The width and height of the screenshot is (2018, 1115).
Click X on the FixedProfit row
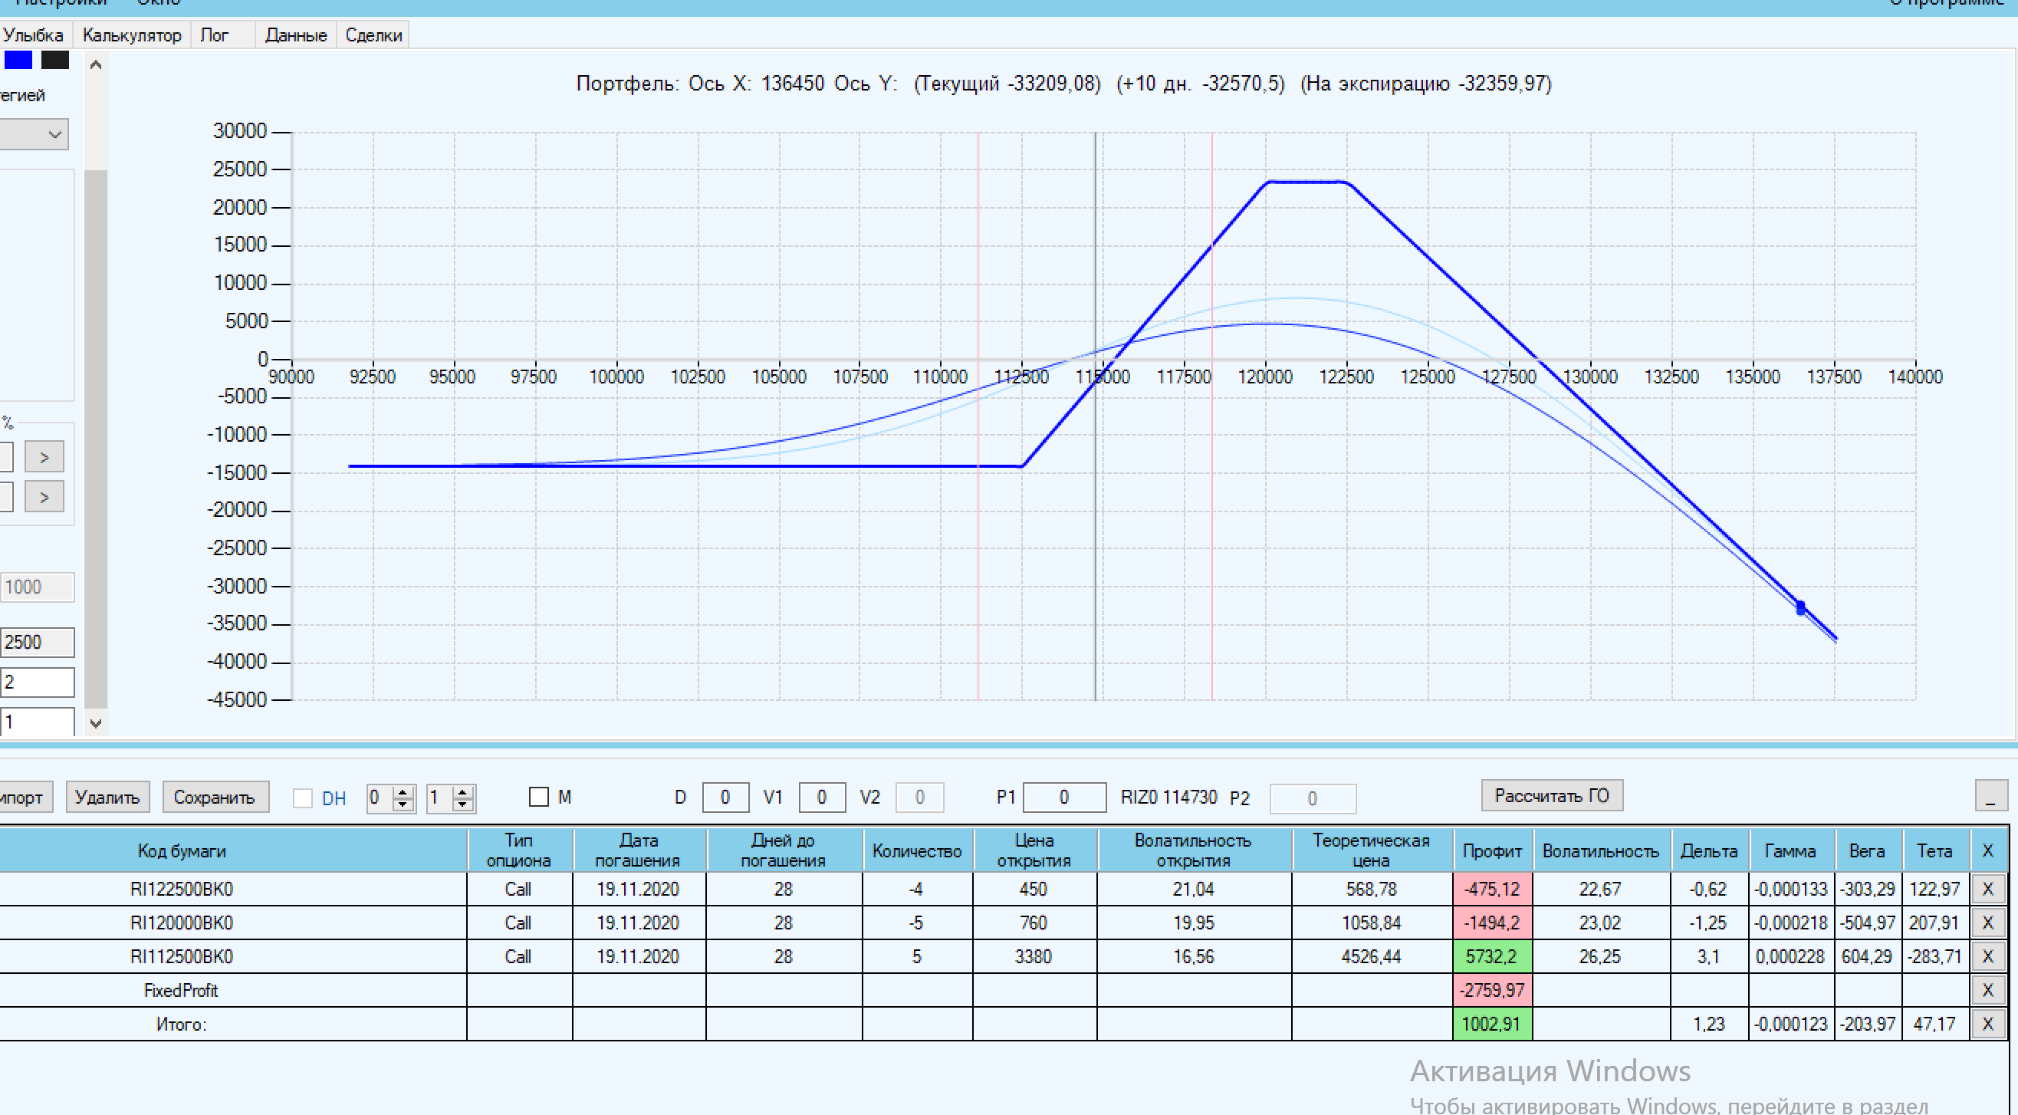tap(1987, 990)
